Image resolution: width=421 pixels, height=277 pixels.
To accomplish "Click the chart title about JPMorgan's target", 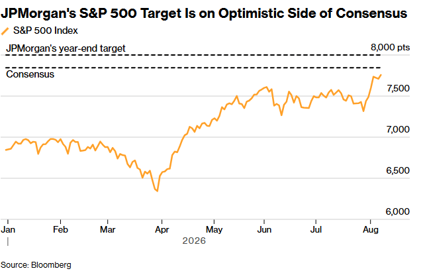I will (x=204, y=13).
